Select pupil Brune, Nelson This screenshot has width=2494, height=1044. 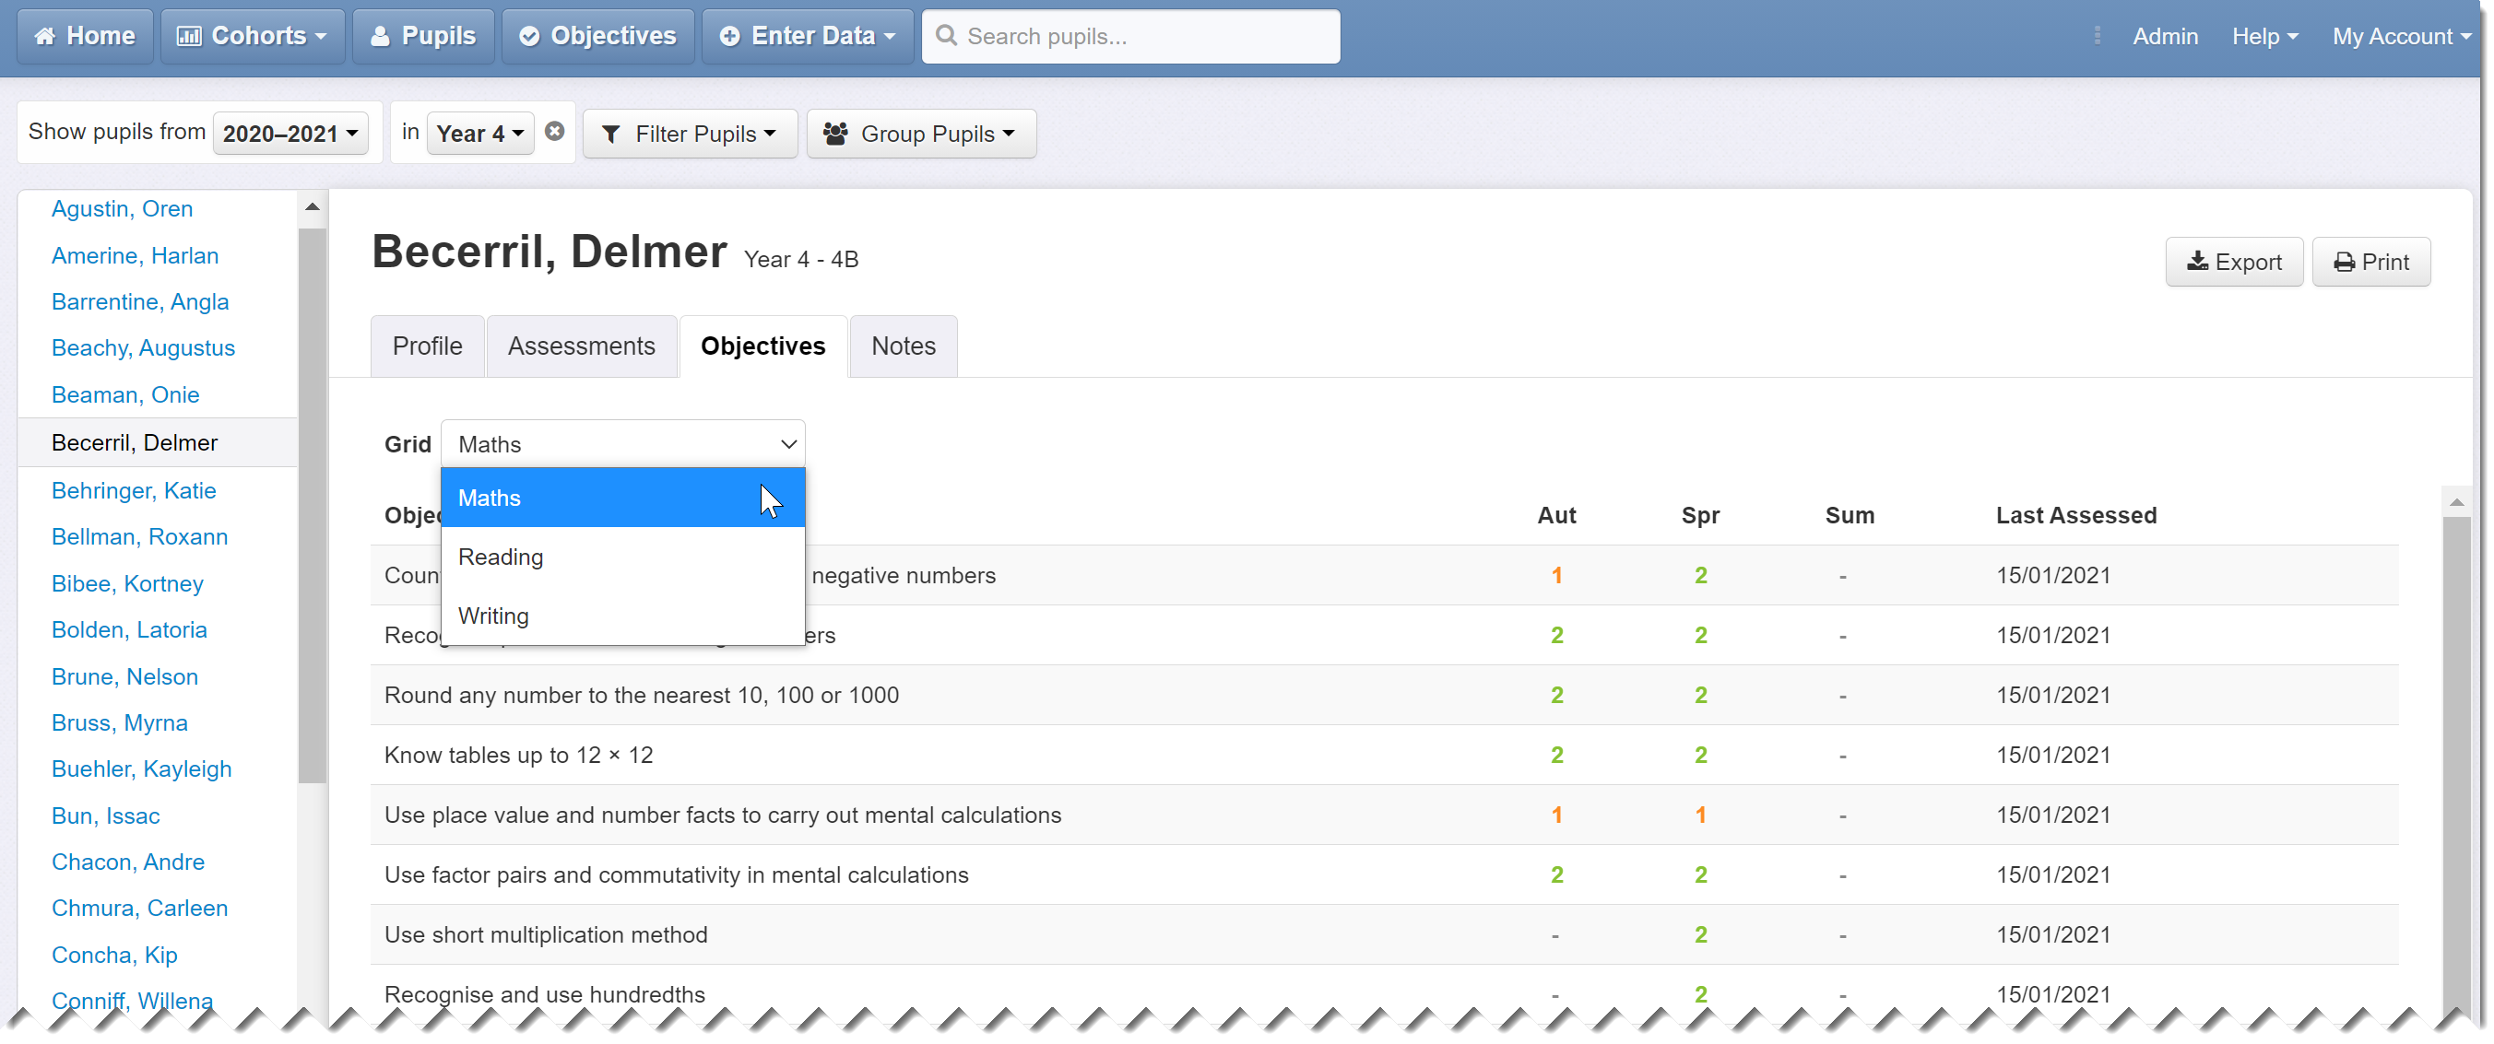(124, 676)
